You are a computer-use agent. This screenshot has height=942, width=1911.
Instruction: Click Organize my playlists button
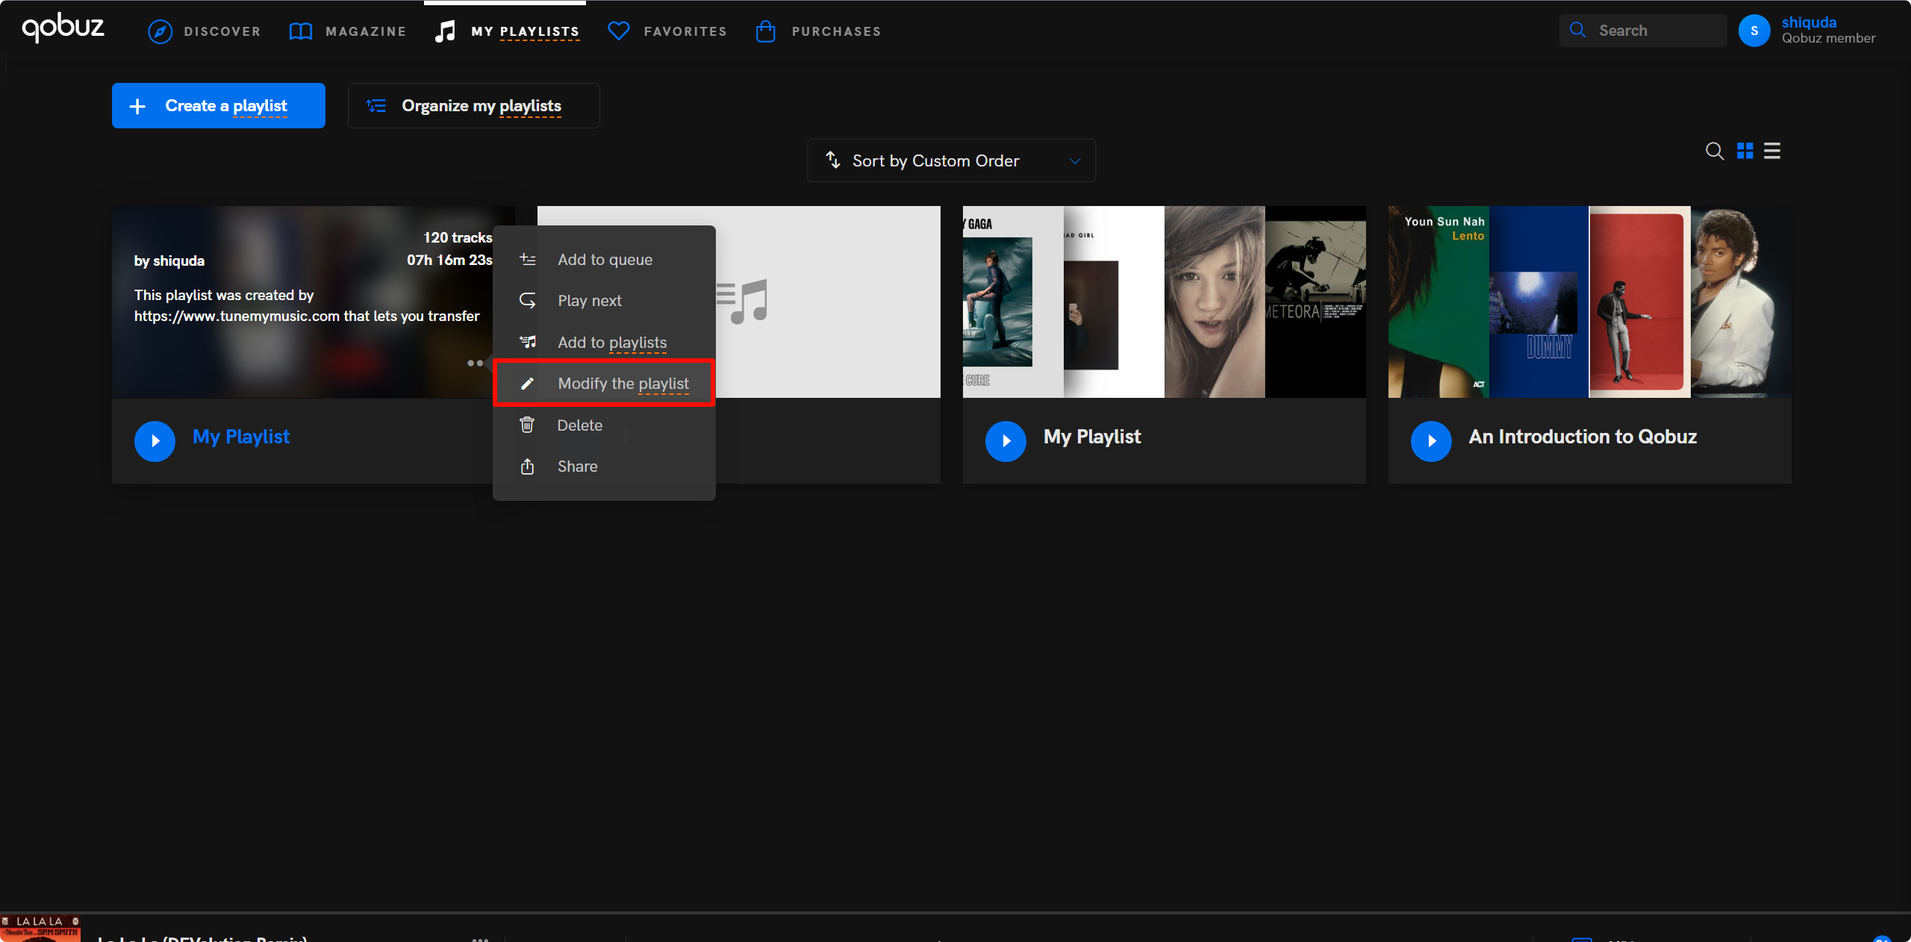[473, 106]
